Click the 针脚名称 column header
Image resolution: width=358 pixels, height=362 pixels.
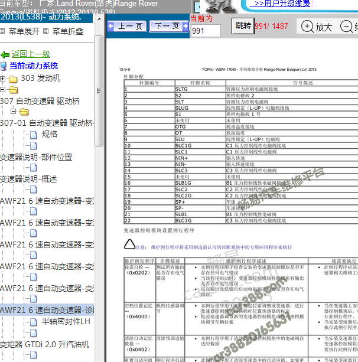200,83
